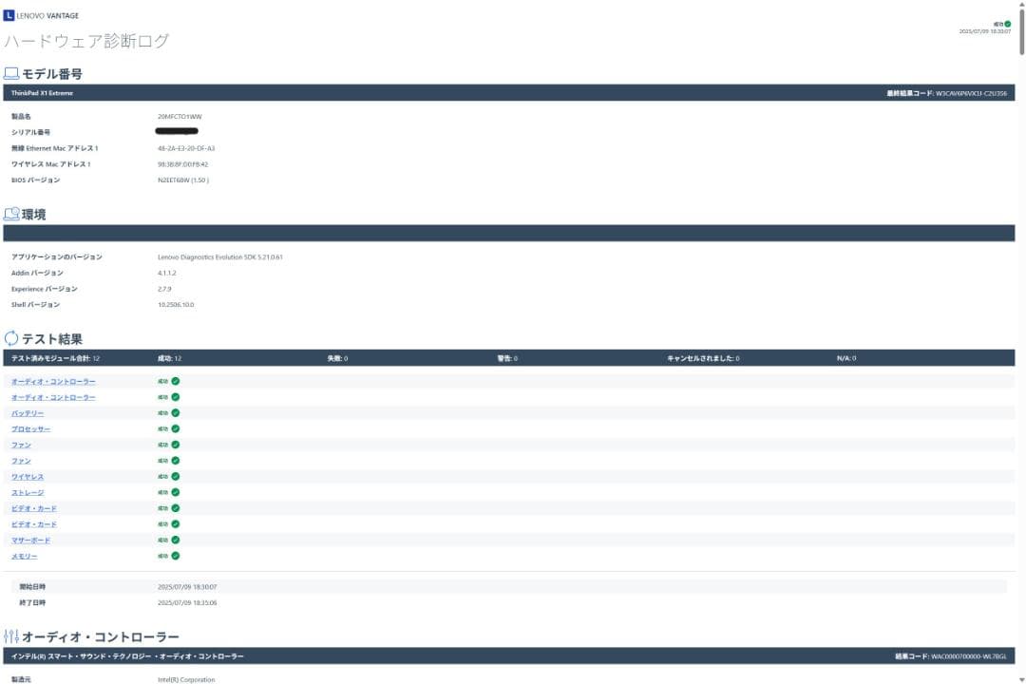Click the overall success checkmark above the timestamp

(x=1007, y=24)
